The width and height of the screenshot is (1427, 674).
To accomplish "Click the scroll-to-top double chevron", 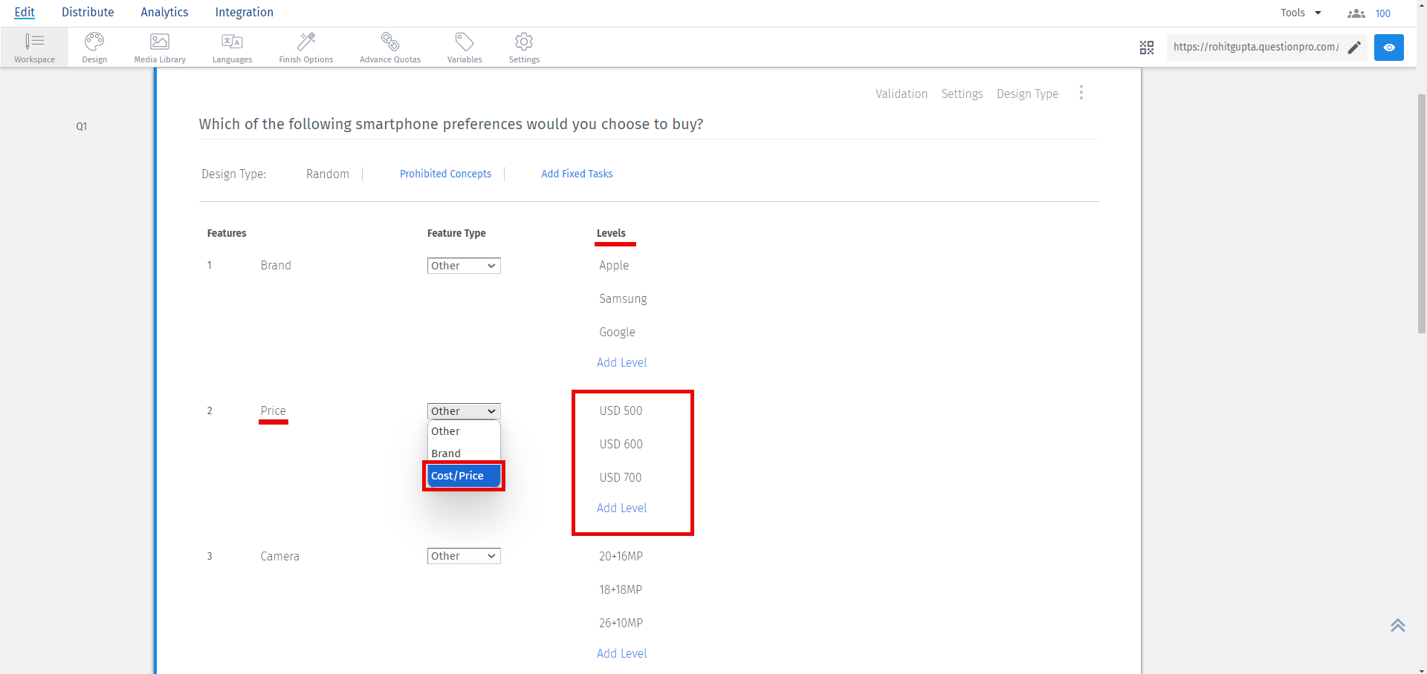I will [1398, 625].
